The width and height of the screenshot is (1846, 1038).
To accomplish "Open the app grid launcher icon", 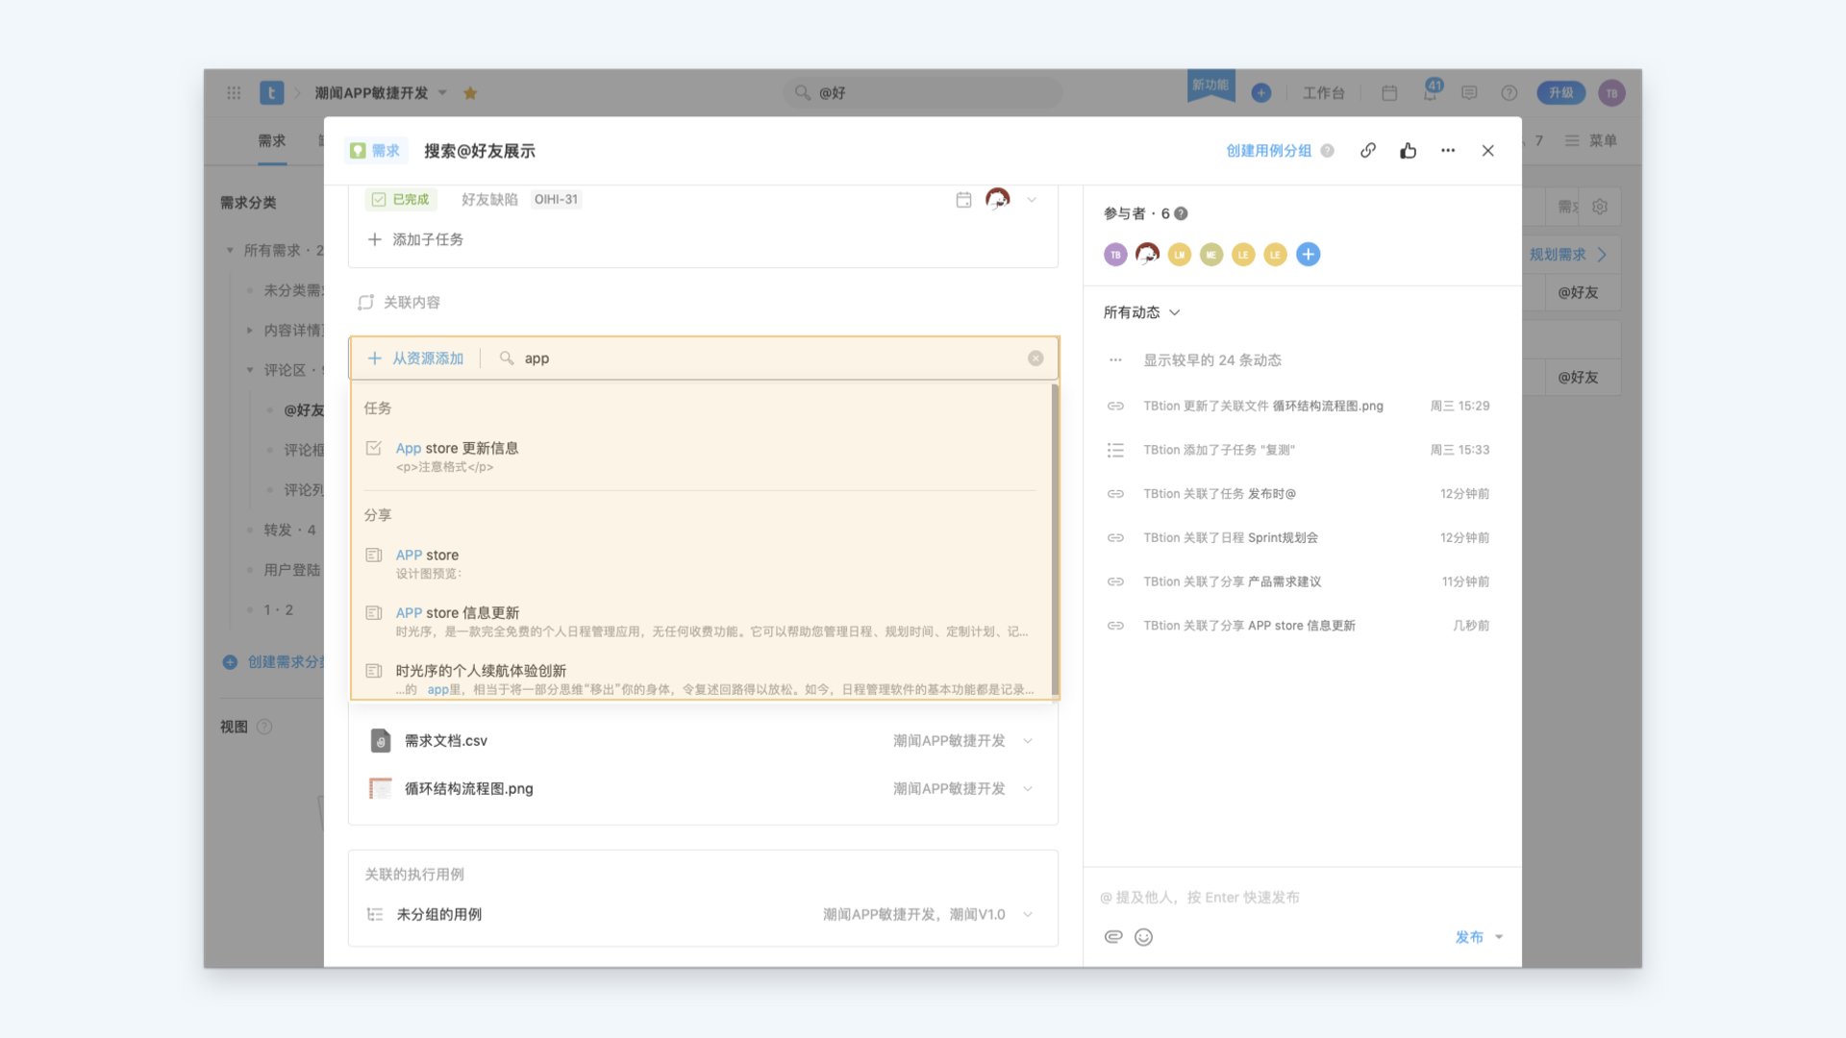I will pos(234,93).
